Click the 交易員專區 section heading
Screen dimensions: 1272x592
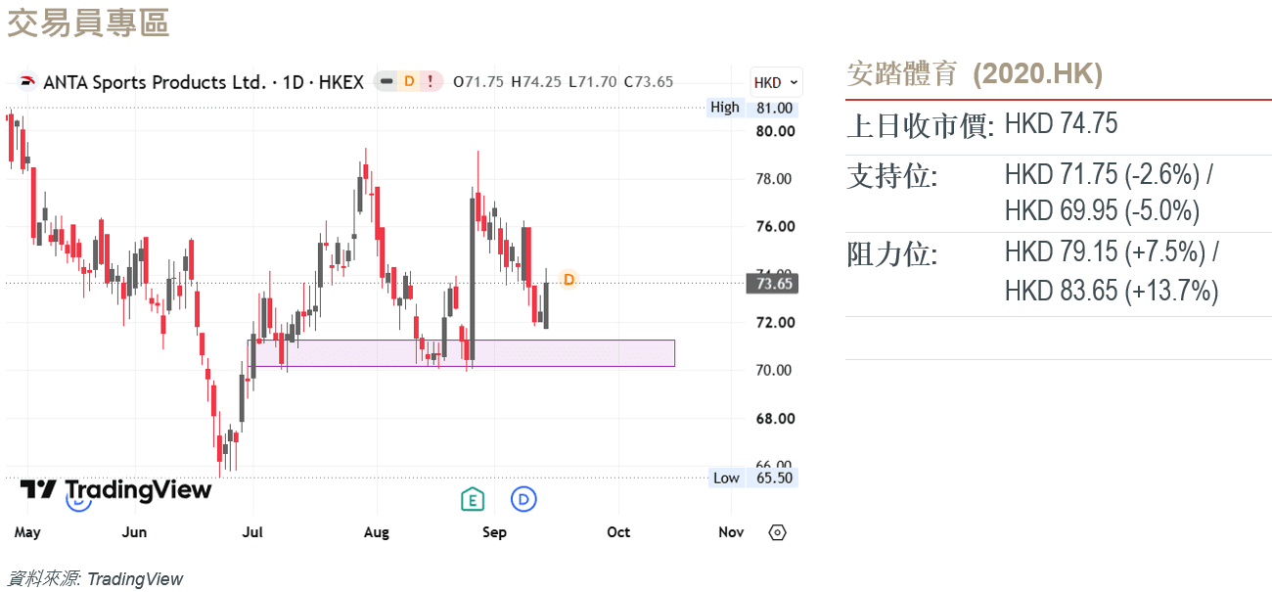click(x=88, y=22)
